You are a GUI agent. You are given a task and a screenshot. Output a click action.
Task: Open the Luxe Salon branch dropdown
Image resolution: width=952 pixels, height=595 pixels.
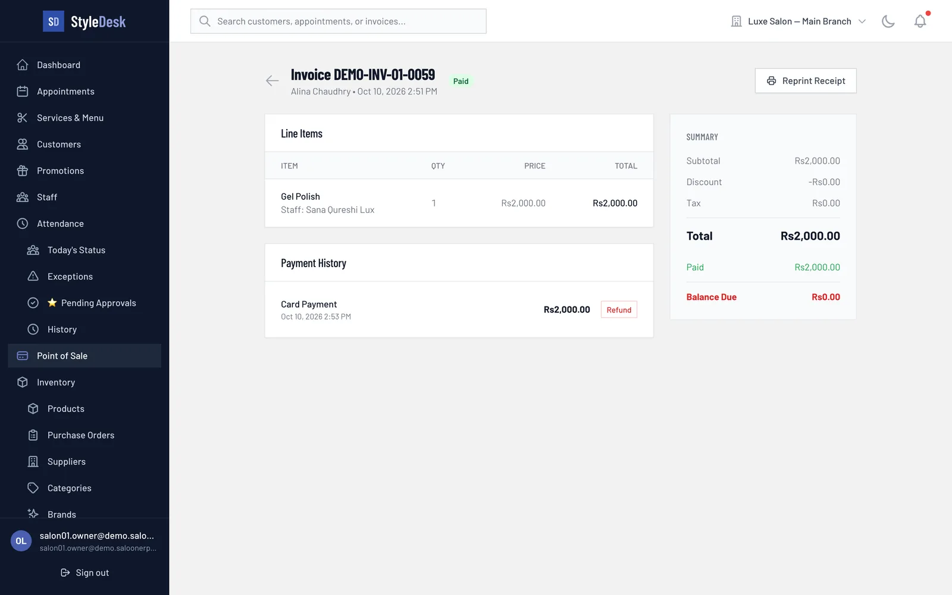click(x=798, y=21)
